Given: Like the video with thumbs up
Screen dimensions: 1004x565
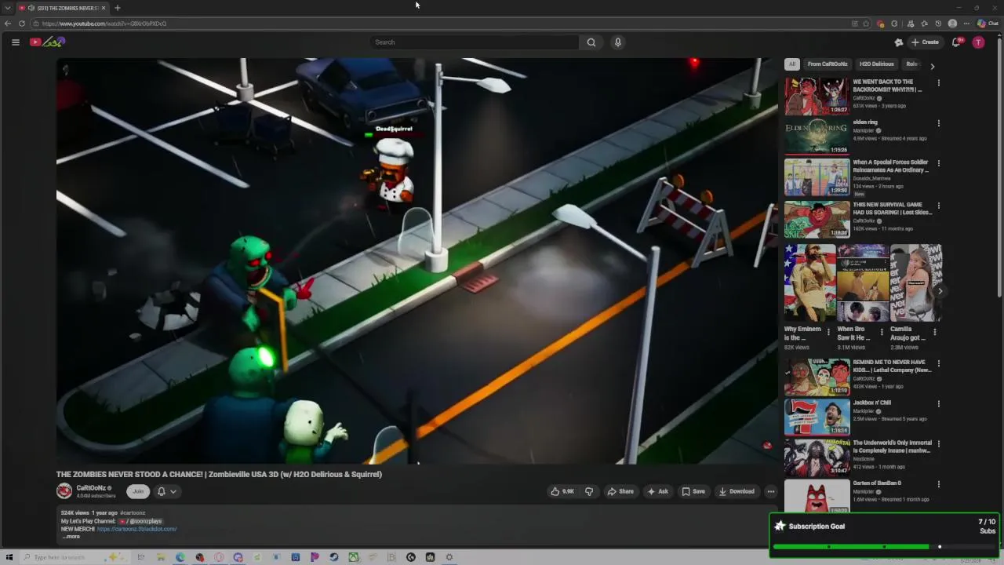Looking at the screenshot, I should pyautogui.click(x=562, y=491).
